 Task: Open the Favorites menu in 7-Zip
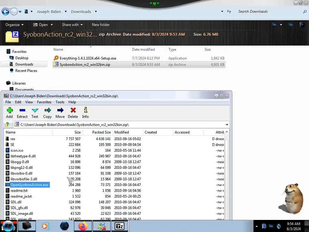point(44,102)
